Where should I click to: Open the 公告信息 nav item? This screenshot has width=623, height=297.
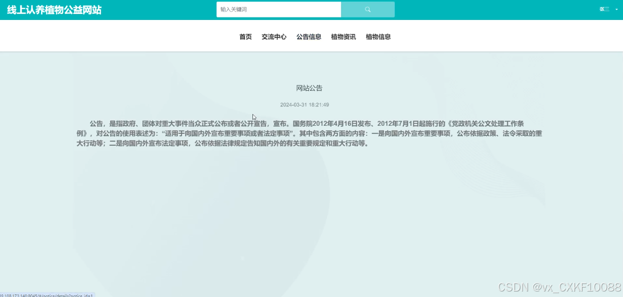pyautogui.click(x=308, y=37)
